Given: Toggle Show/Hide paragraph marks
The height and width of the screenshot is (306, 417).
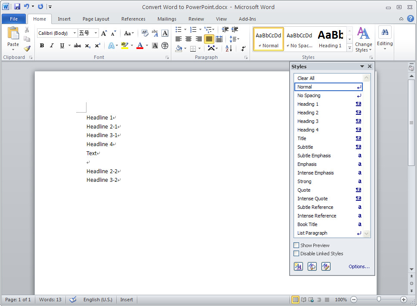Looking at the screenshot, I should click(x=243, y=48).
